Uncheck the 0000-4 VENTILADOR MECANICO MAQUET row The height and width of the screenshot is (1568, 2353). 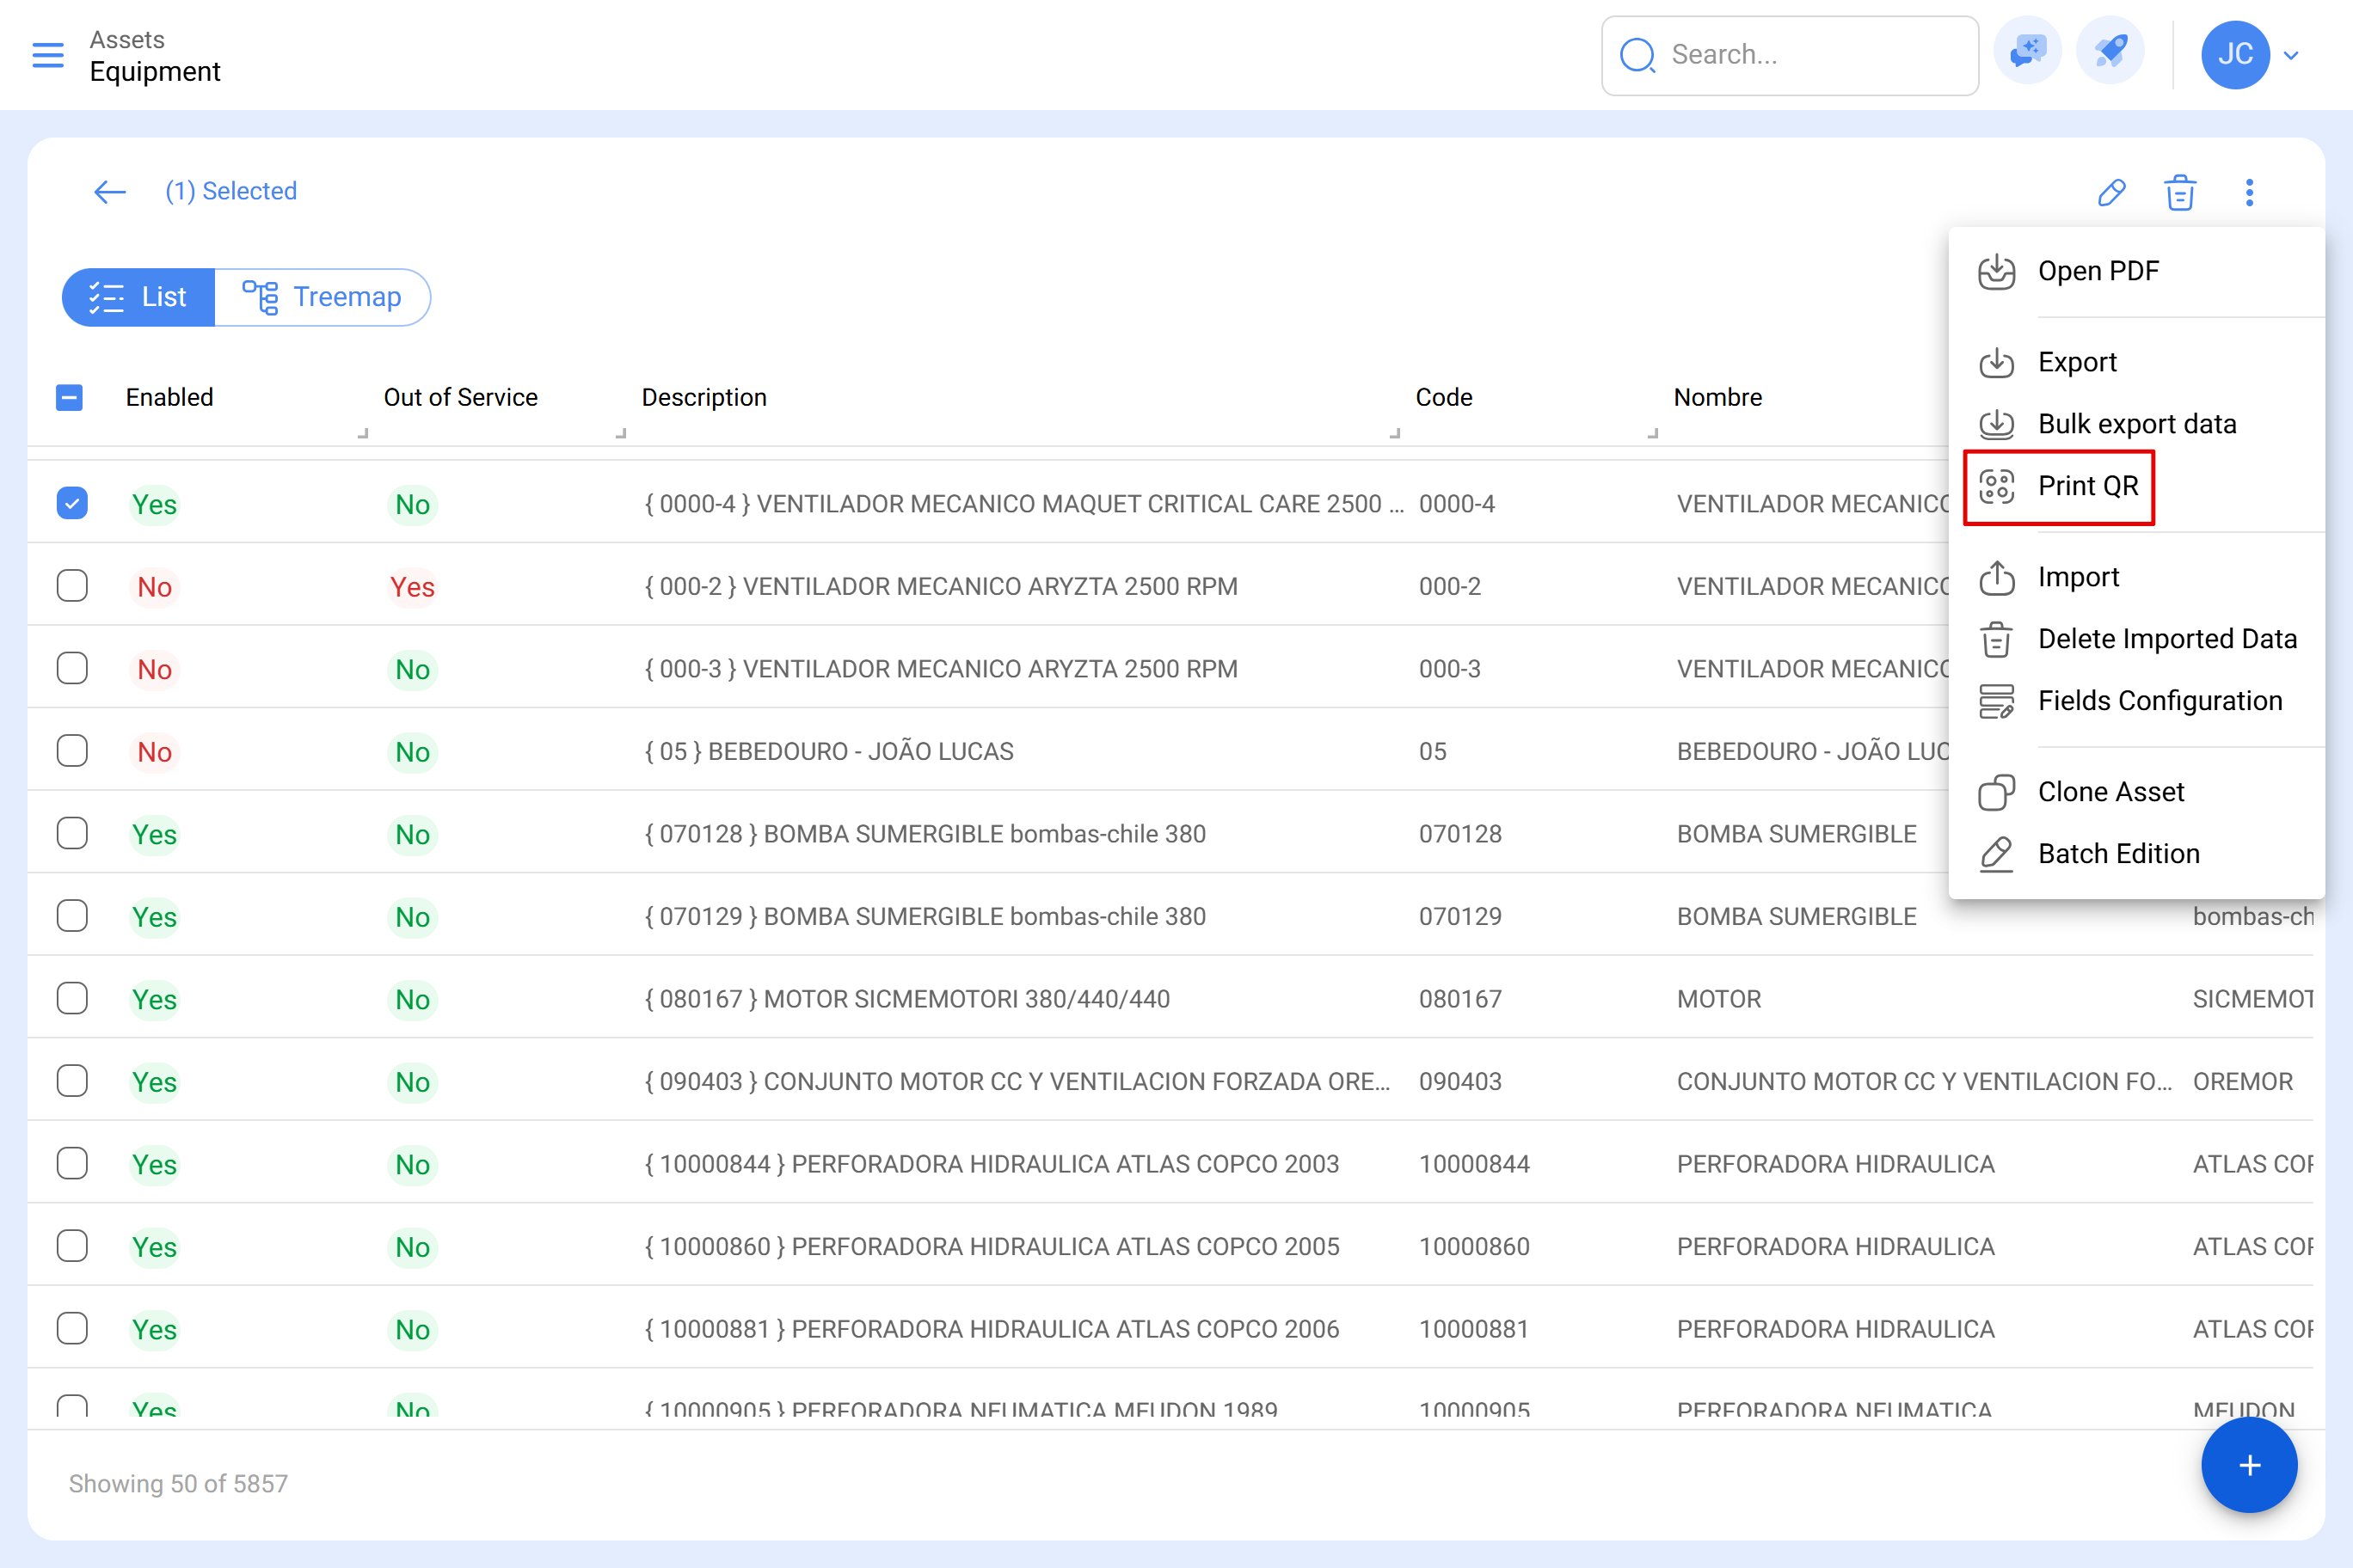[72, 503]
